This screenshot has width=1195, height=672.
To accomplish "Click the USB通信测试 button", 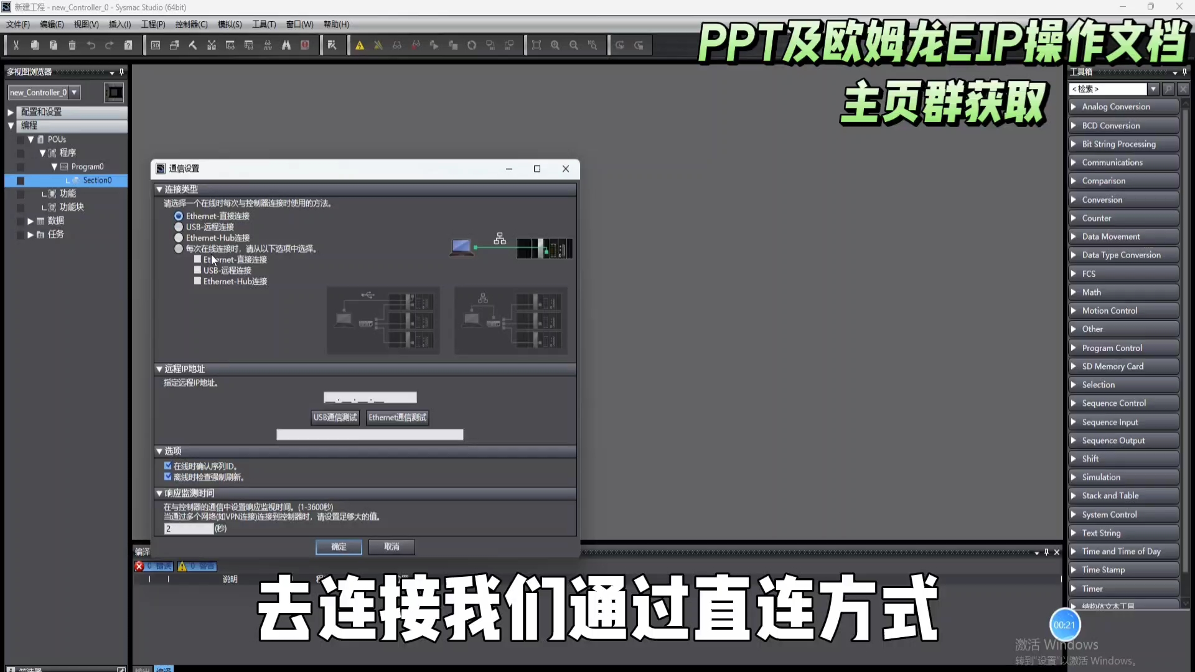I will click(x=335, y=418).
